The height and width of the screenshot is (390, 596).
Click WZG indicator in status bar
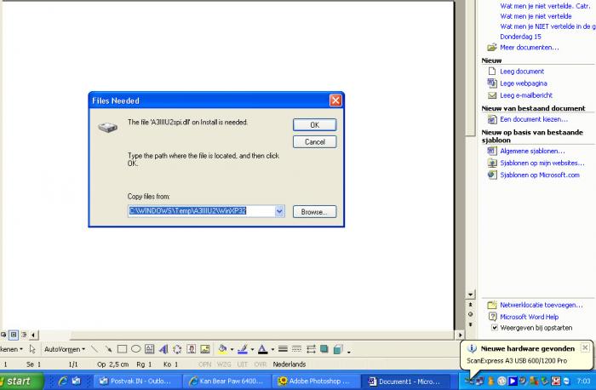click(x=224, y=364)
